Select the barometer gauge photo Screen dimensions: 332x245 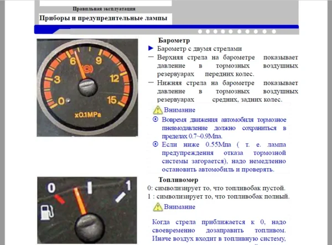pyautogui.click(x=87, y=87)
